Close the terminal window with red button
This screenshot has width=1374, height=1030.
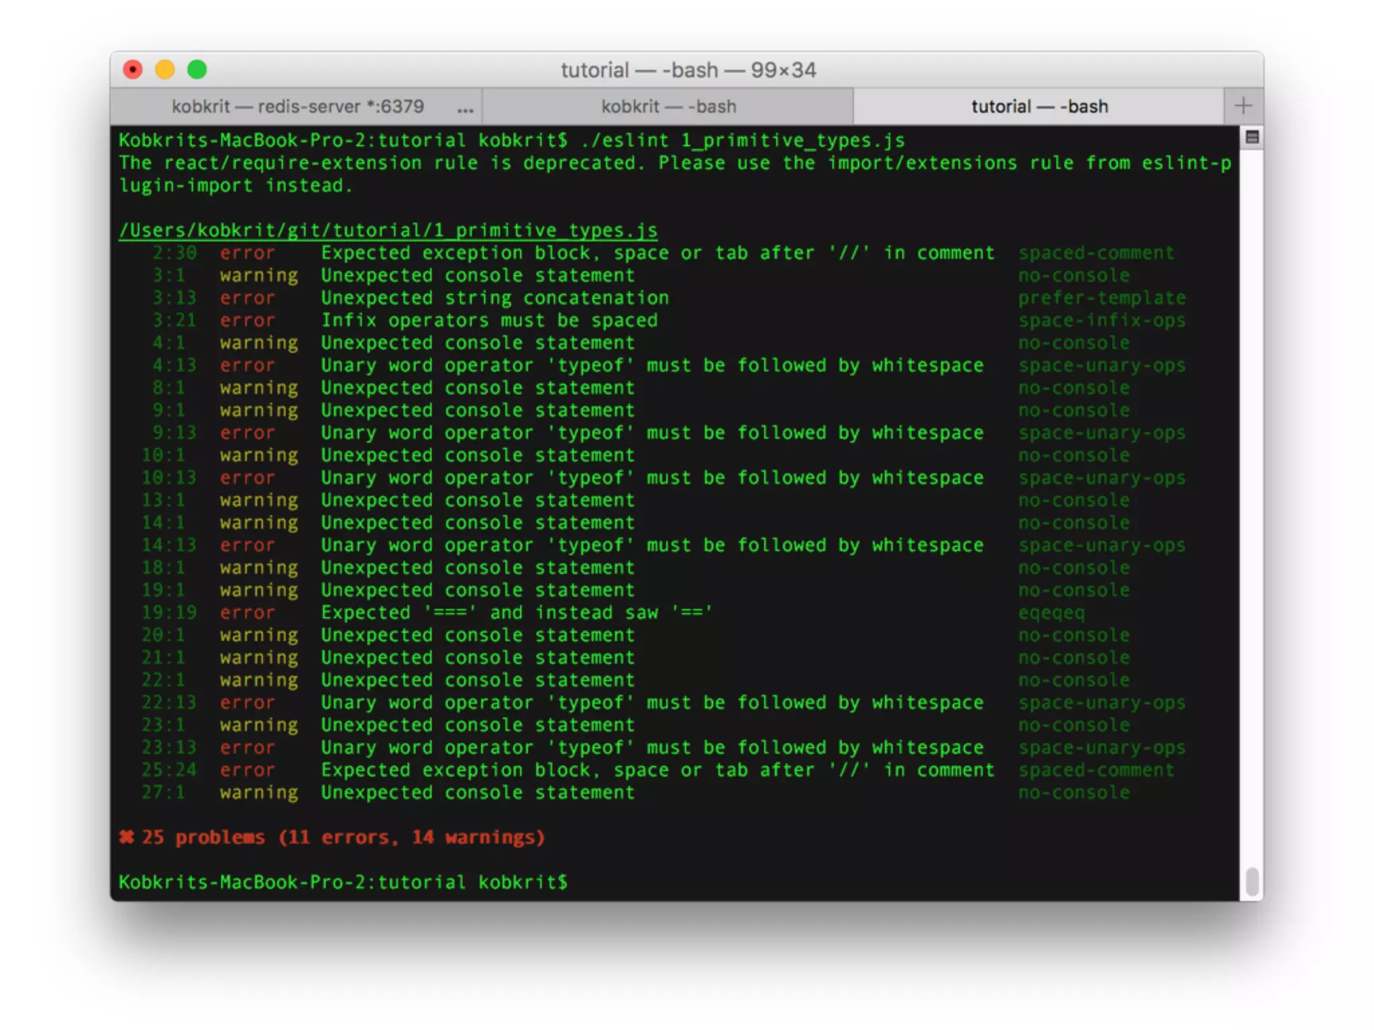tap(133, 70)
